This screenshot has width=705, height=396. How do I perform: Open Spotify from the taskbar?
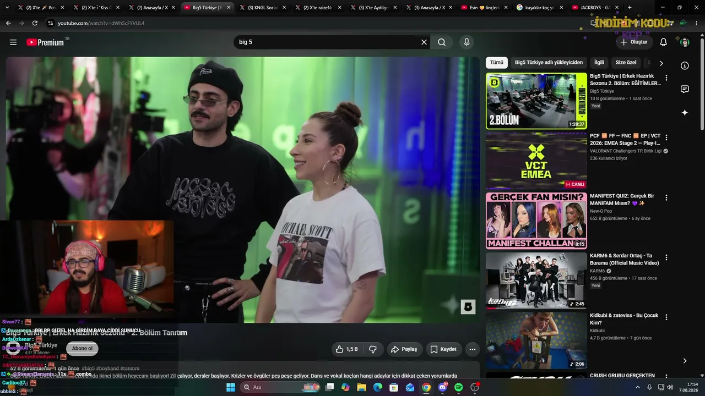point(458,387)
